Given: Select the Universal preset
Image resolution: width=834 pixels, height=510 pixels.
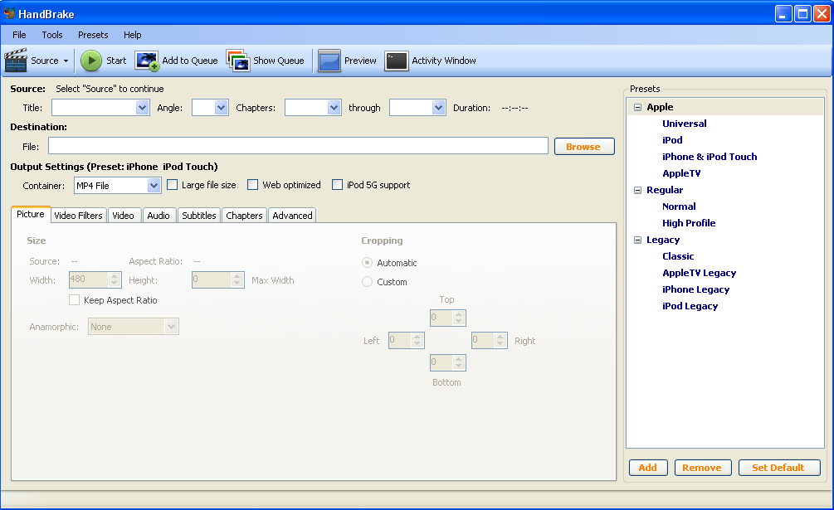Looking at the screenshot, I should click(x=684, y=124).
